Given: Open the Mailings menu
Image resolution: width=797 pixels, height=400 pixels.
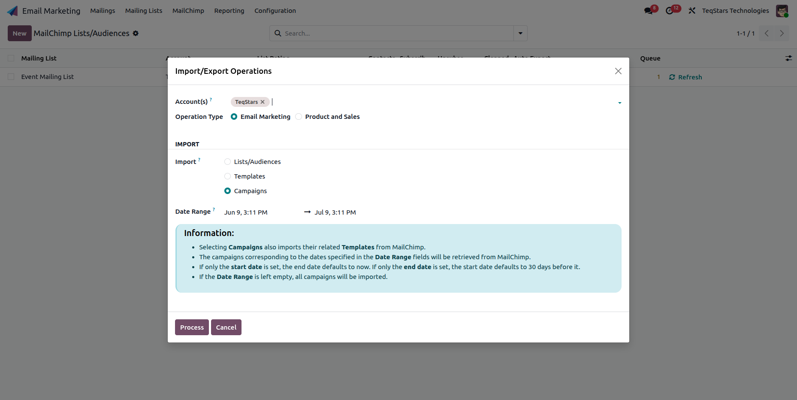Looking at the screenshot, I should point(103,11).
